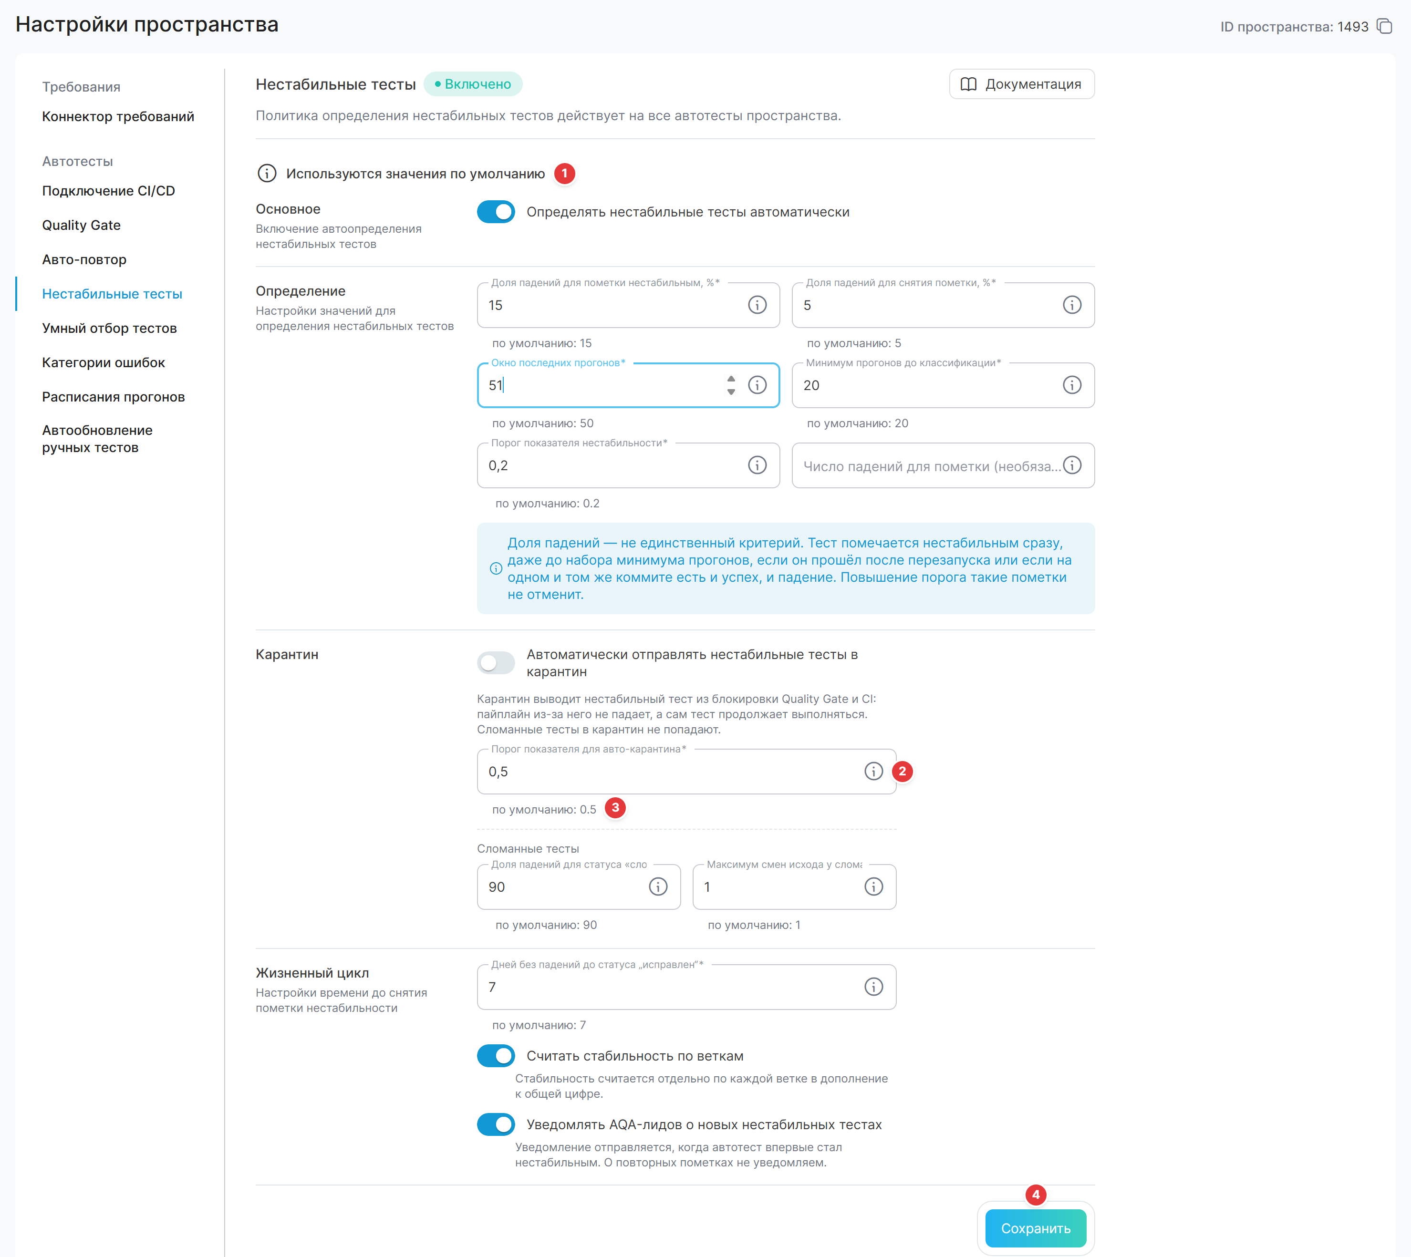Show info for minimum runs before classification

tap(1072, 385)
